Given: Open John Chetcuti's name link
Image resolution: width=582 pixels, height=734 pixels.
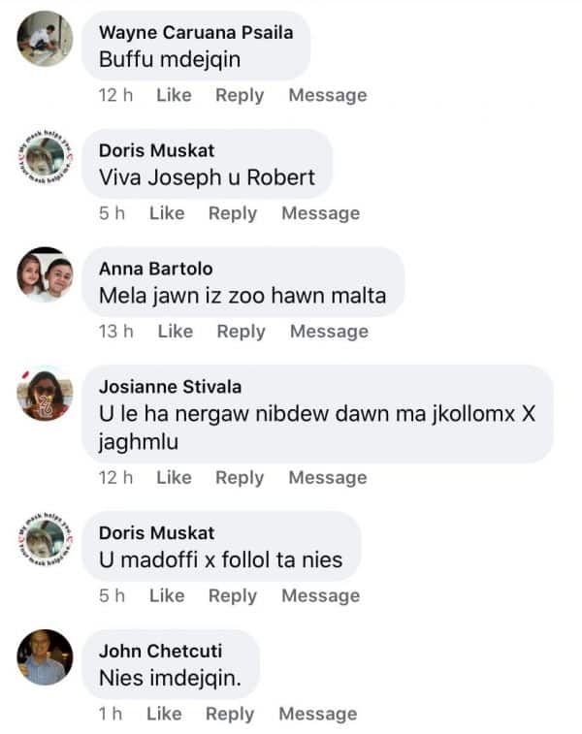Looking at the screenshot, I should pos(161,652).
